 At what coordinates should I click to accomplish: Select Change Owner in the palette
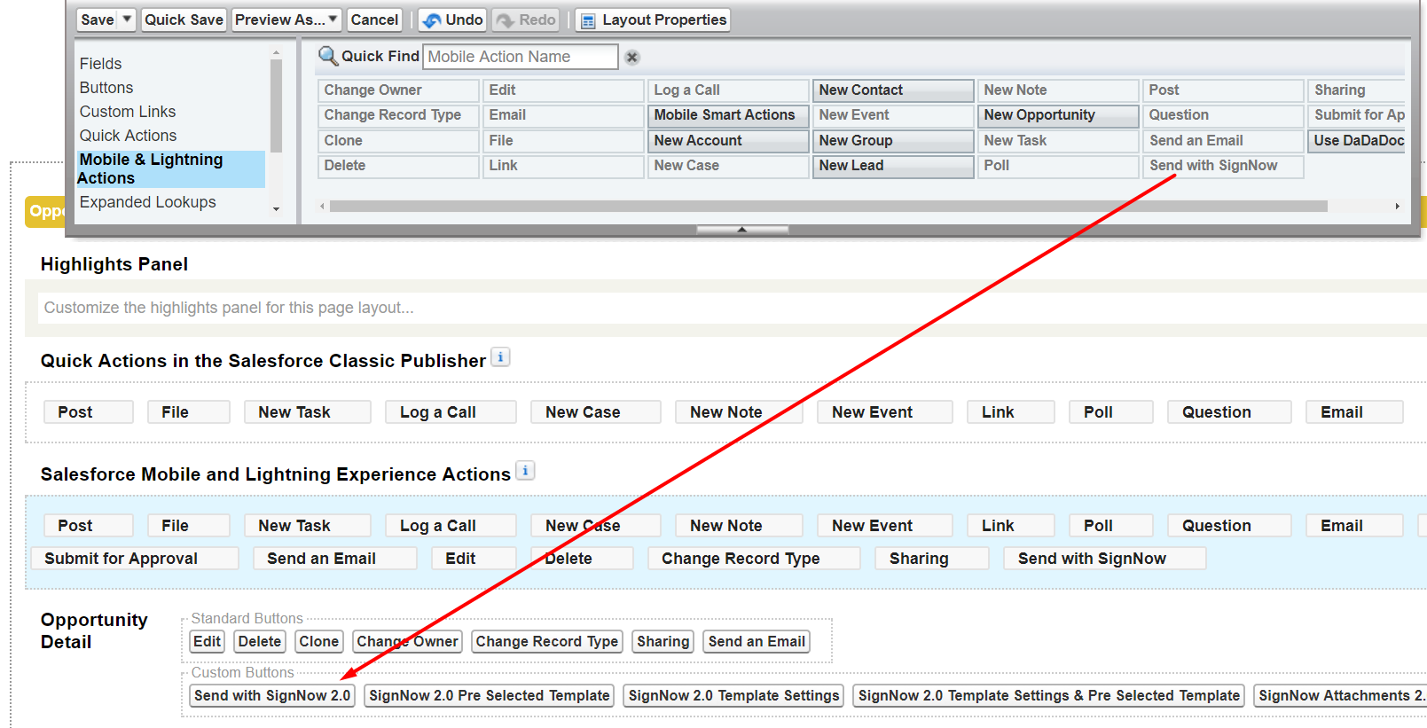(x=398, y=90)
